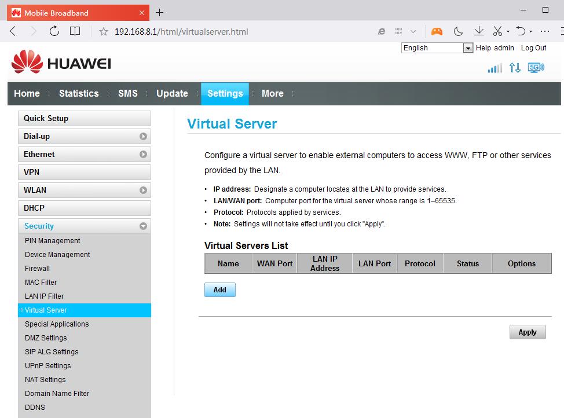This screenshot has width=564, height=418.
Task: Open the English language dropdown
Action: (438, 48)
